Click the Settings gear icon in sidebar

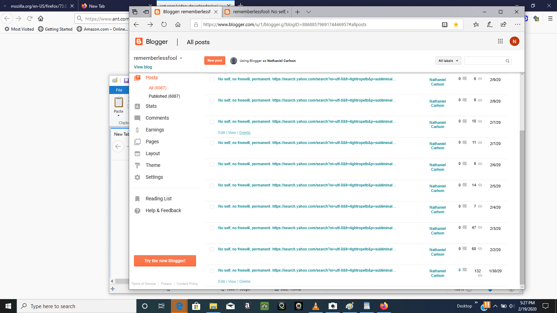138,177
